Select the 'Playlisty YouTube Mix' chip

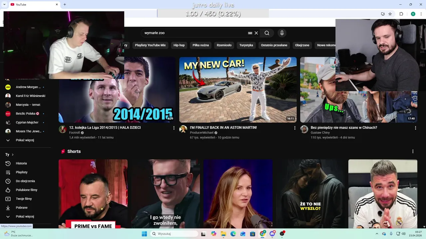pyautogui.click(x=150, y=45)
